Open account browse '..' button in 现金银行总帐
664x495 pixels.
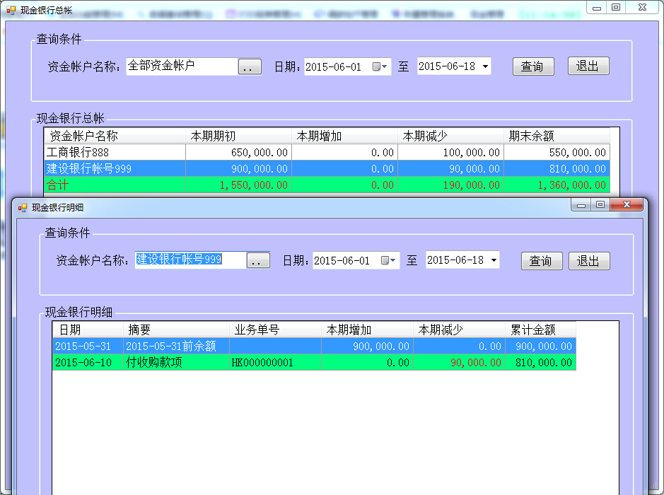tap(249, 67)
